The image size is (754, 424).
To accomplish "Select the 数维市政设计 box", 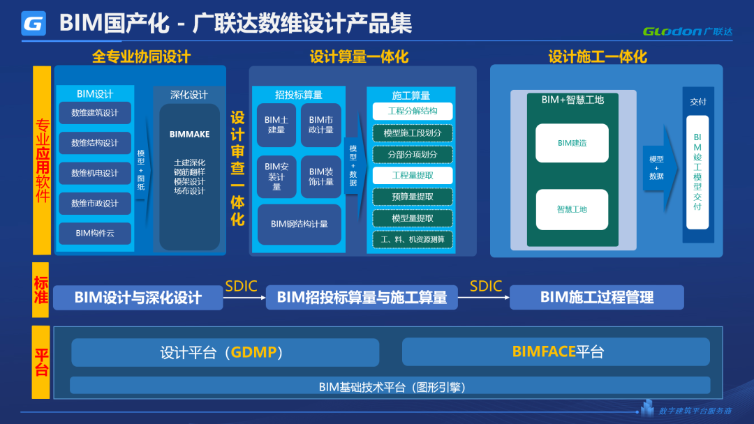I will pyautogui.click(x=95, y=204).
